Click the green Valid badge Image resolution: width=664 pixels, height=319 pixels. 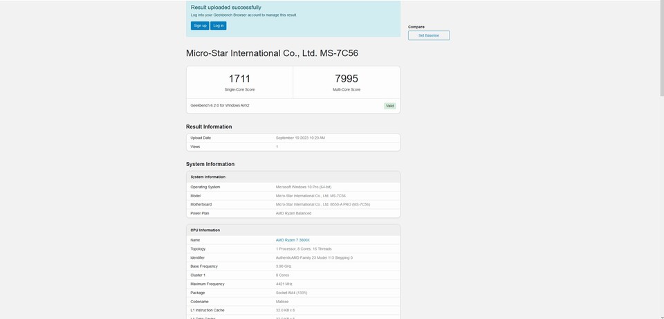pyautogui.click(x=390, y=106)
